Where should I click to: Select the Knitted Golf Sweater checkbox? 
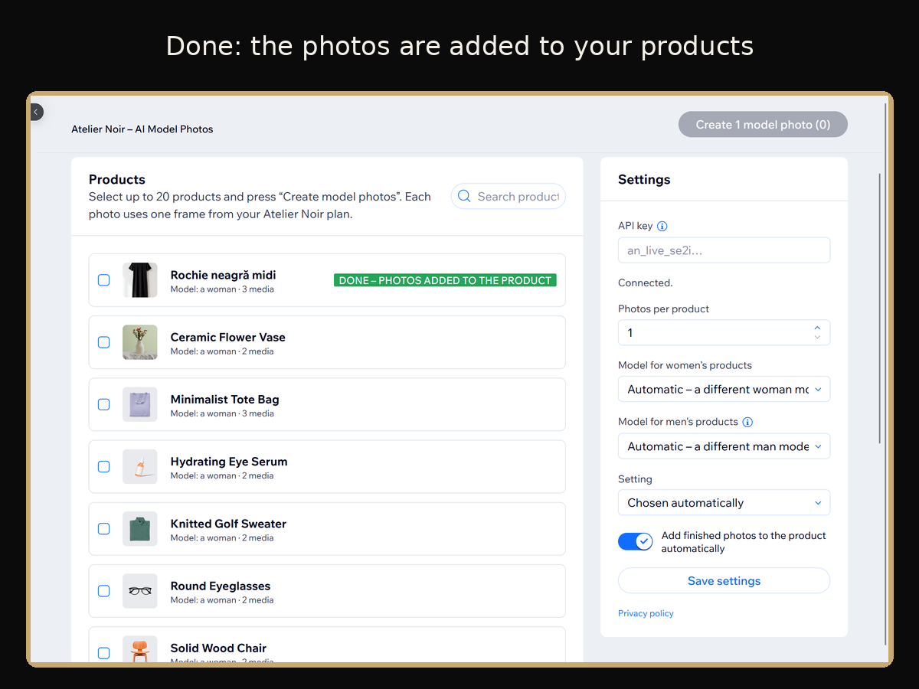point(104,529)
